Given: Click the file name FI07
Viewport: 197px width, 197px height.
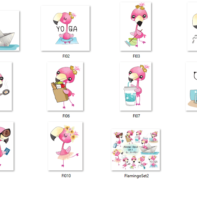Looking at the screenshot, I should (x=136, y=116).
